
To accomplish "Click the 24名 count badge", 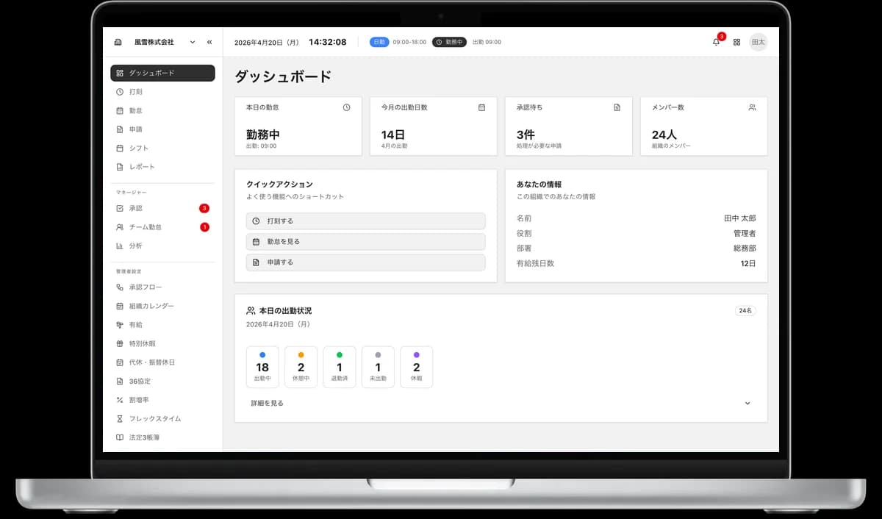I will (745, 311).
